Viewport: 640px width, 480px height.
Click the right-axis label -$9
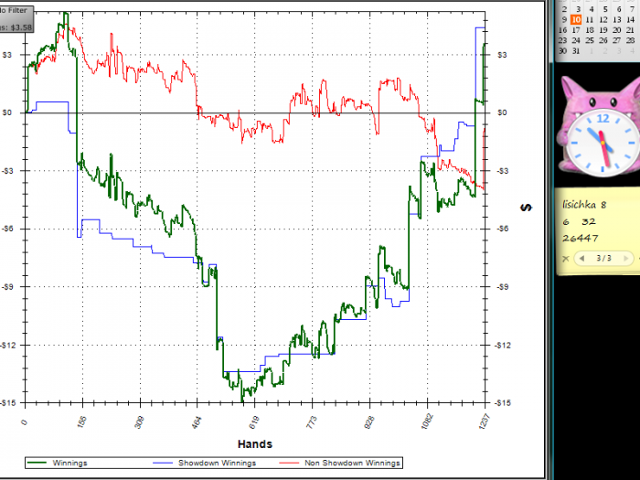point(502,287)
